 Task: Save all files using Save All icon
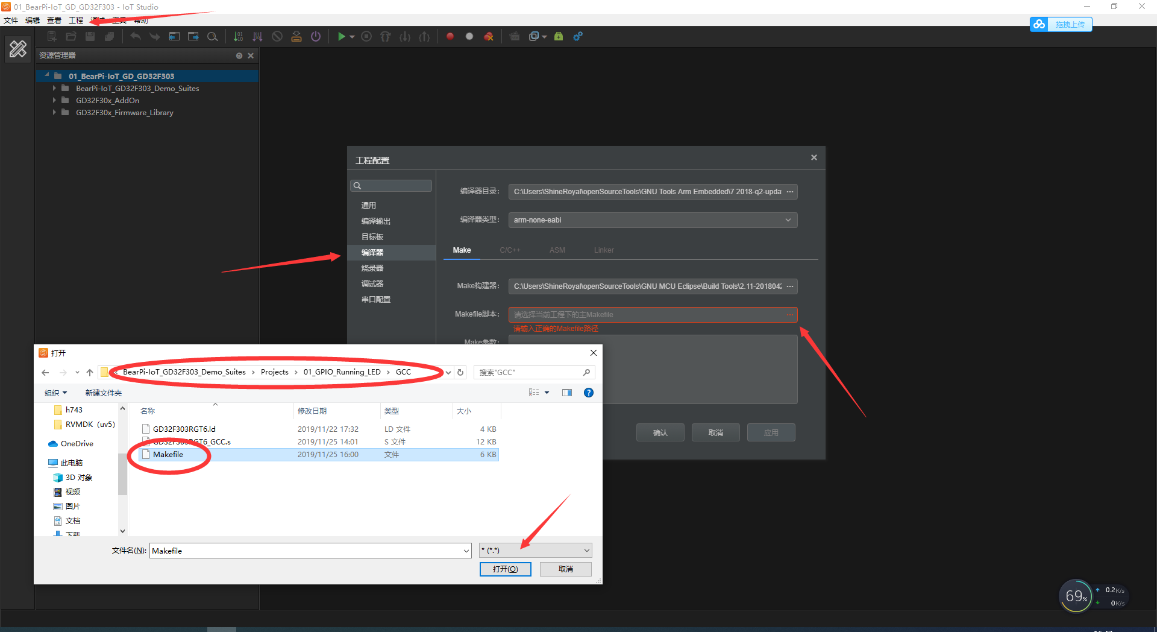click(109, 36)
